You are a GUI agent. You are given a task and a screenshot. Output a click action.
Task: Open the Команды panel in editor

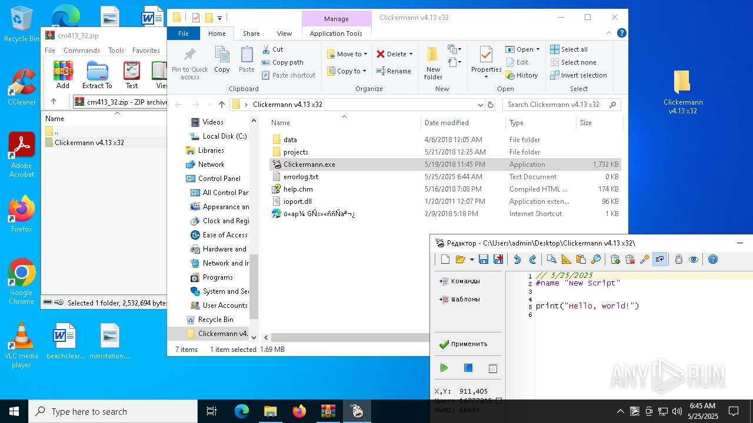460,281
